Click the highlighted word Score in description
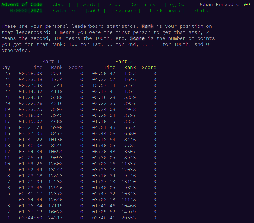This screenshot has height=223, width=254. (137, 38)
